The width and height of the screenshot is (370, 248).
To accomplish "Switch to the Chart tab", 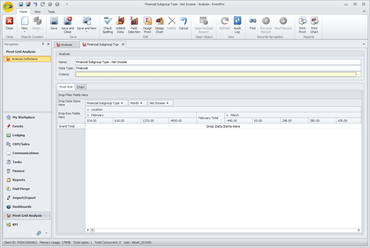I will pos(81,87).
